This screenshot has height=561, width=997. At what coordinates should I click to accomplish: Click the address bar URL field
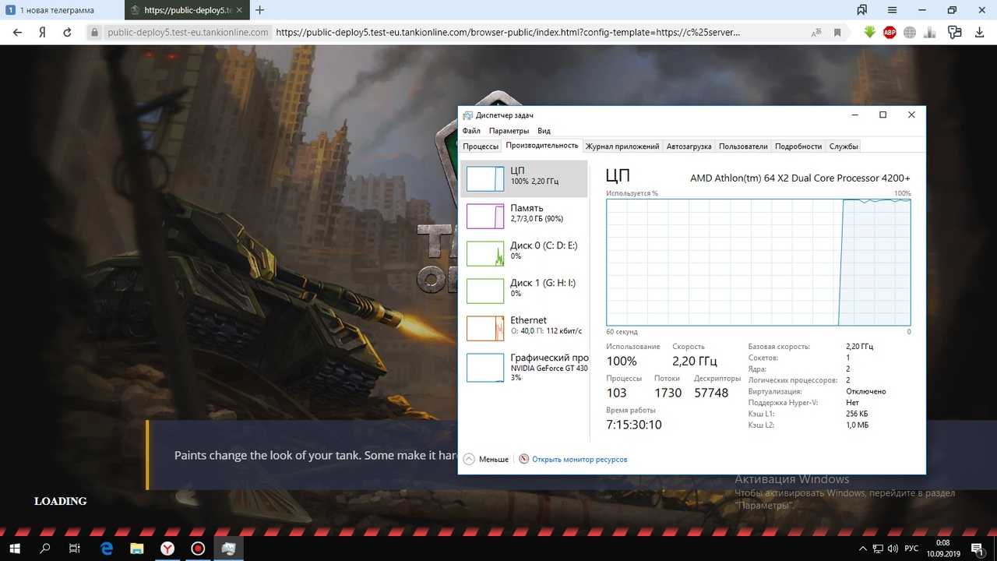click(x=507, y=33)
